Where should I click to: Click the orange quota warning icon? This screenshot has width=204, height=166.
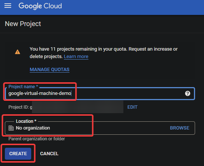(17, 52)
